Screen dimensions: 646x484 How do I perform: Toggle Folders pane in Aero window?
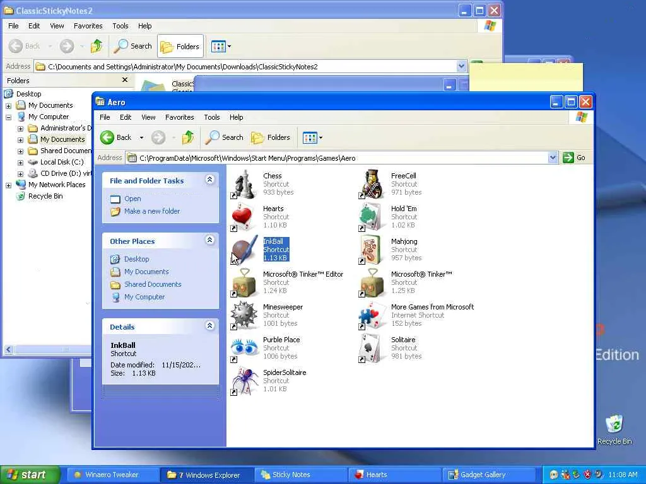271,137
